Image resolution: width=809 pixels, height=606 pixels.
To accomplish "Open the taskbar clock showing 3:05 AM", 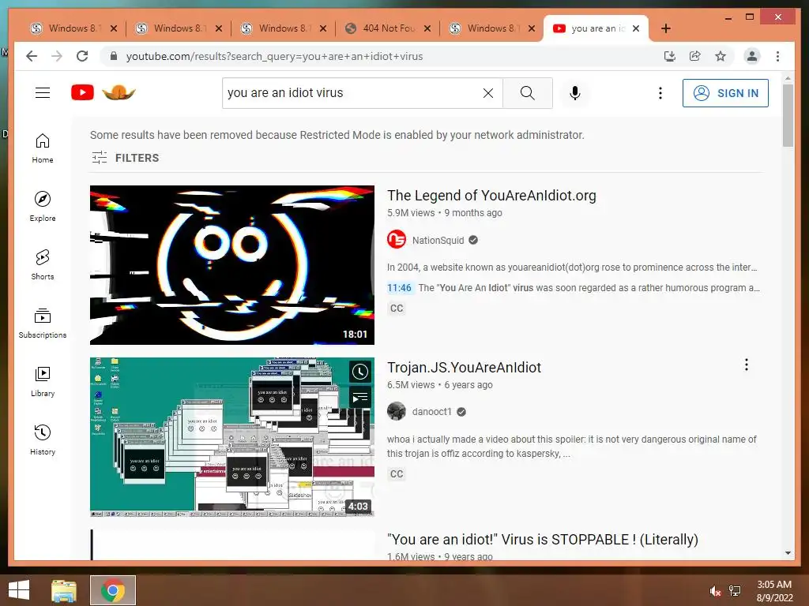I will point(774,591).
